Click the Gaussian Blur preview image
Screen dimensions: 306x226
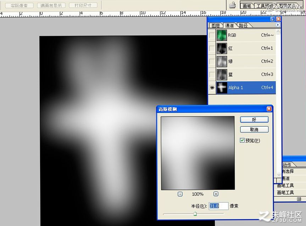[x=198, y=153]
